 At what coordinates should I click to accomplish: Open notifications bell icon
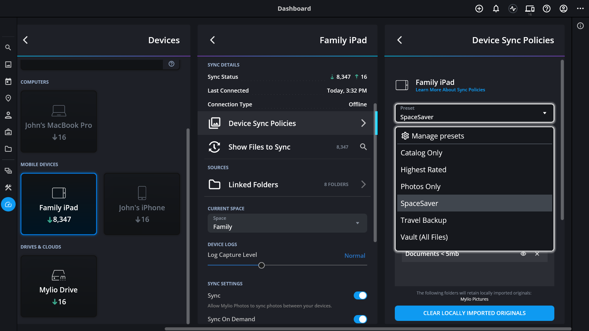pos(496,9)
